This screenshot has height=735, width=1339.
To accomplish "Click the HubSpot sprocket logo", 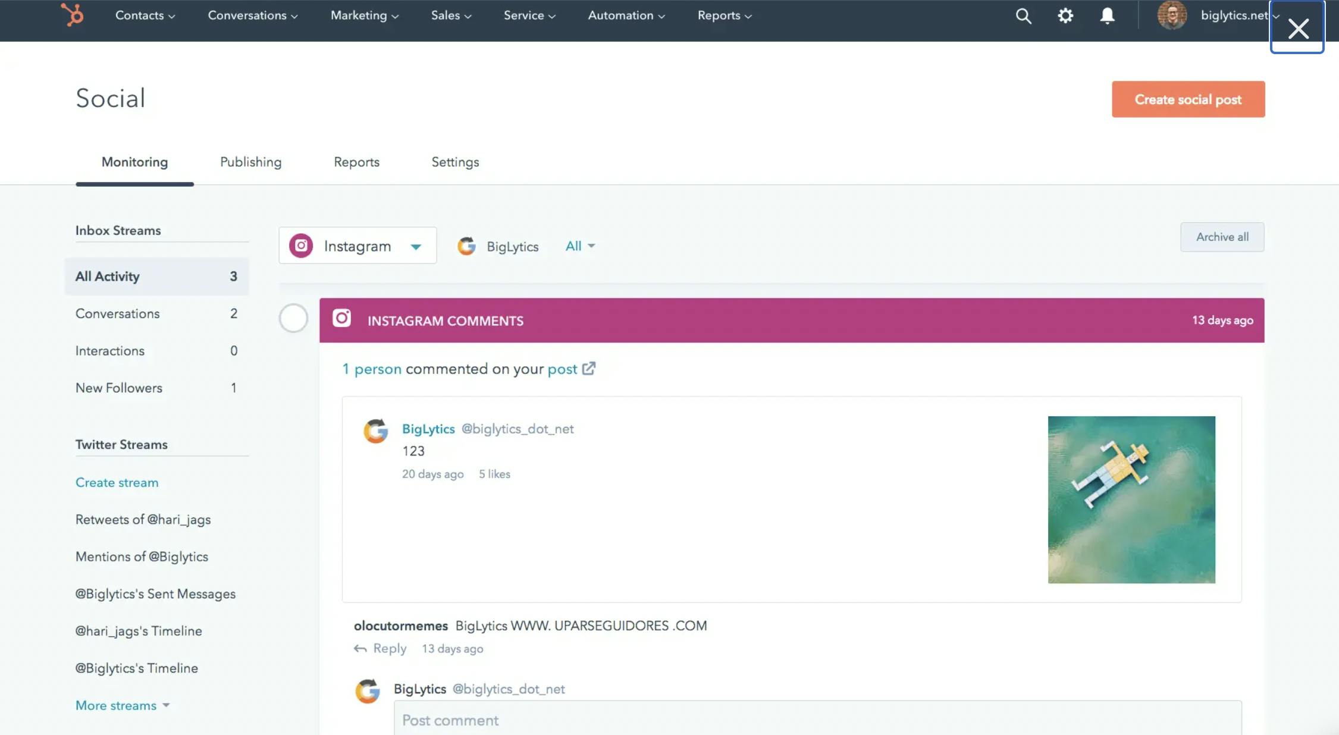I will coord(71,15).
